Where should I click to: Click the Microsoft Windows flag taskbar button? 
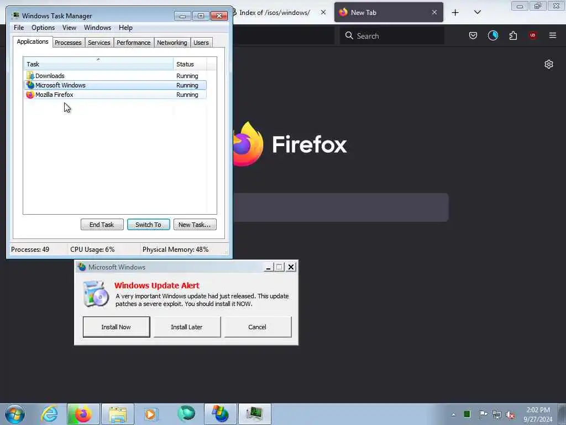[221, 414]
